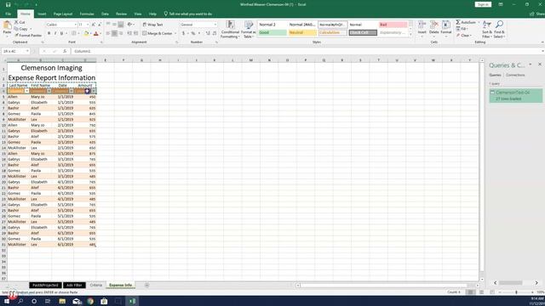This screenshot has height=306, width=545.
Task: Decrease the font size
Action: (100, 25)
